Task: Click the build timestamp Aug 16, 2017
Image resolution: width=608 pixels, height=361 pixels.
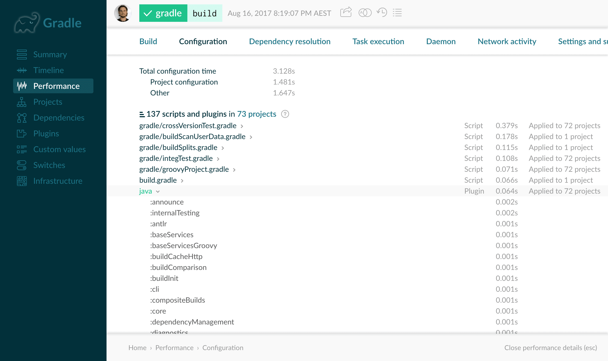Action: coord(279,13)
